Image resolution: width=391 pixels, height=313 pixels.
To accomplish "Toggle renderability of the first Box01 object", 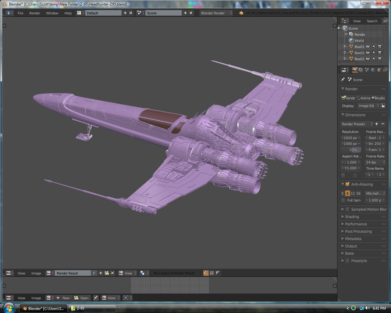I will point(380,46).
